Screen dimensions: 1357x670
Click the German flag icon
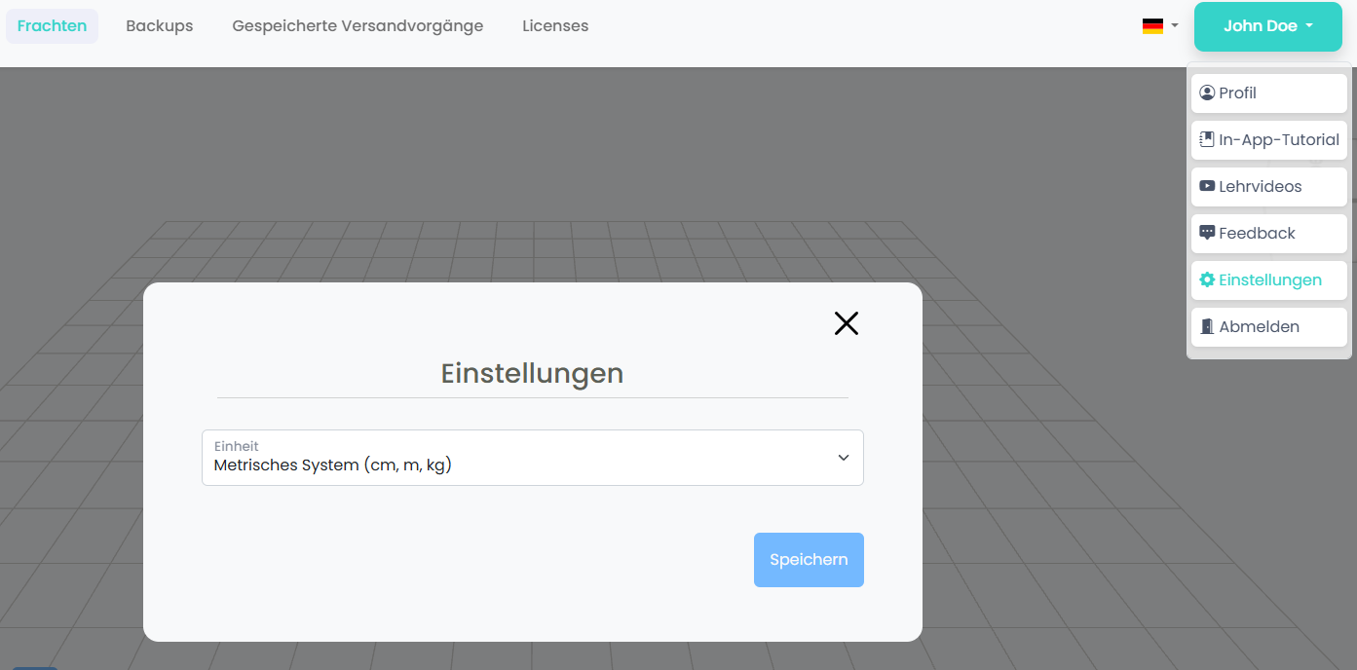pos(1152,26)
